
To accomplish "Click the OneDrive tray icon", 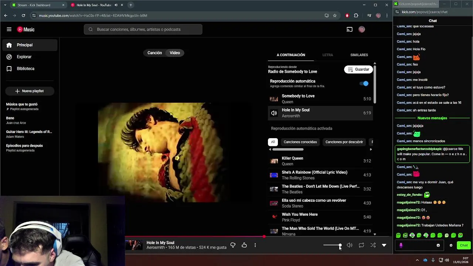I will [425, 260].
